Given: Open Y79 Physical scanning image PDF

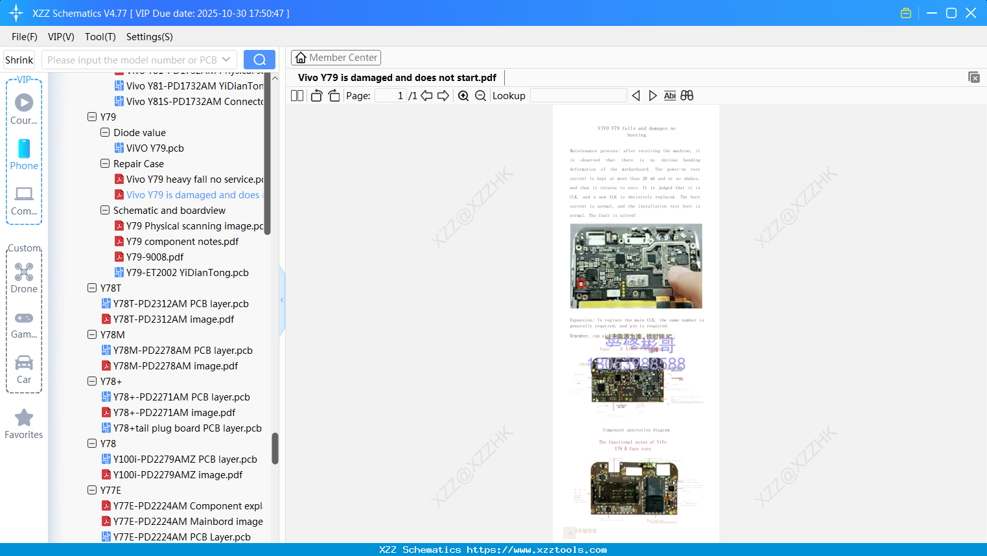Looking at the screenshot, I should click(189, 226).
